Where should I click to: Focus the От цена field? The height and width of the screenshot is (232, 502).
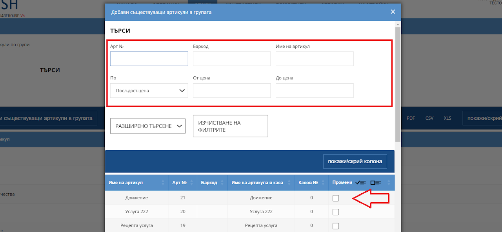click(x=232, y=90)
